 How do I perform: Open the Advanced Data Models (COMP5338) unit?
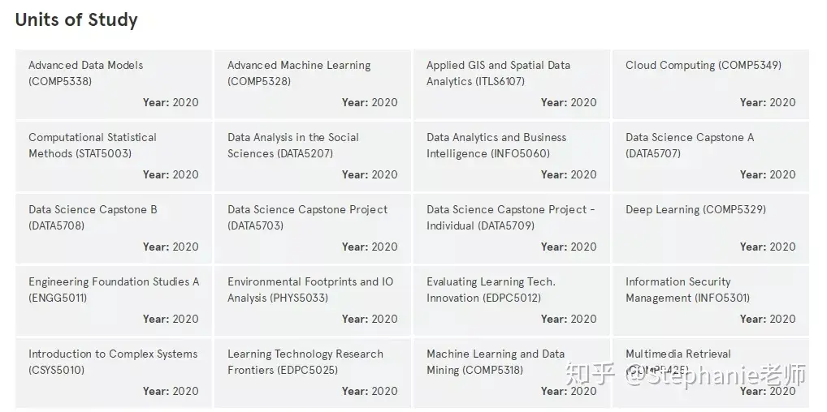coord(114,84)
